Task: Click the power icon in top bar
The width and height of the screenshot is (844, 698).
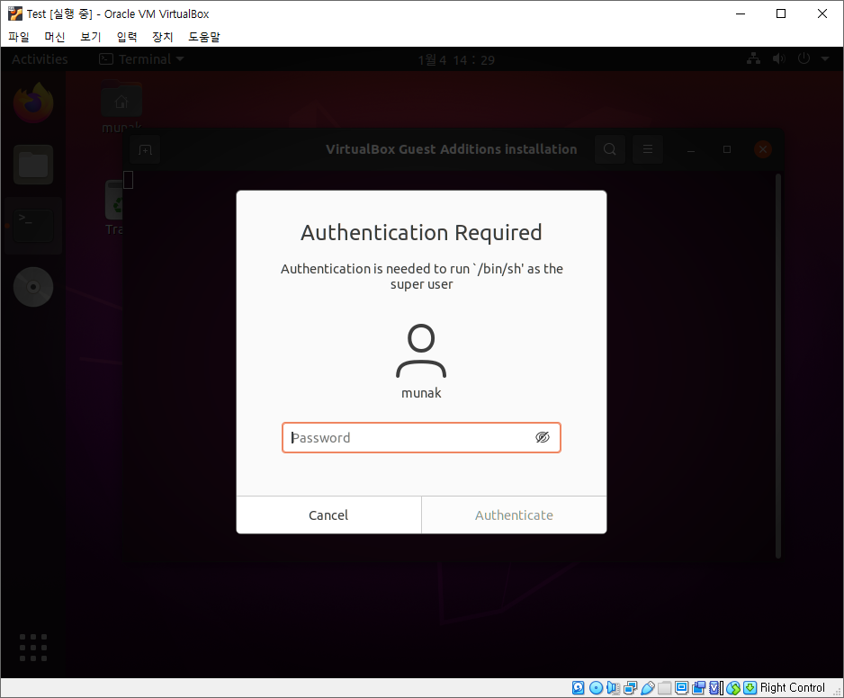Action: [x=804, y=58]
